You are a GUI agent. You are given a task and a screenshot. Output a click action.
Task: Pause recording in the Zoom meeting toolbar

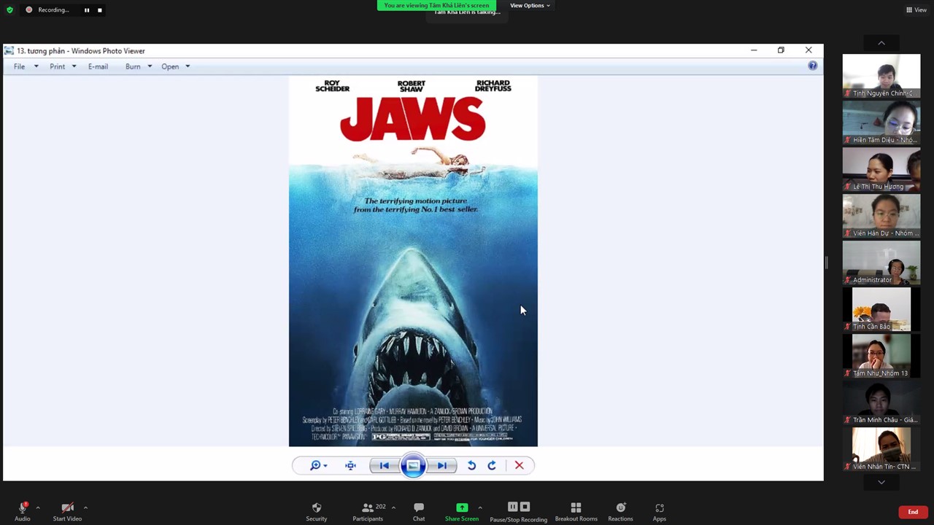coord(512,507)
